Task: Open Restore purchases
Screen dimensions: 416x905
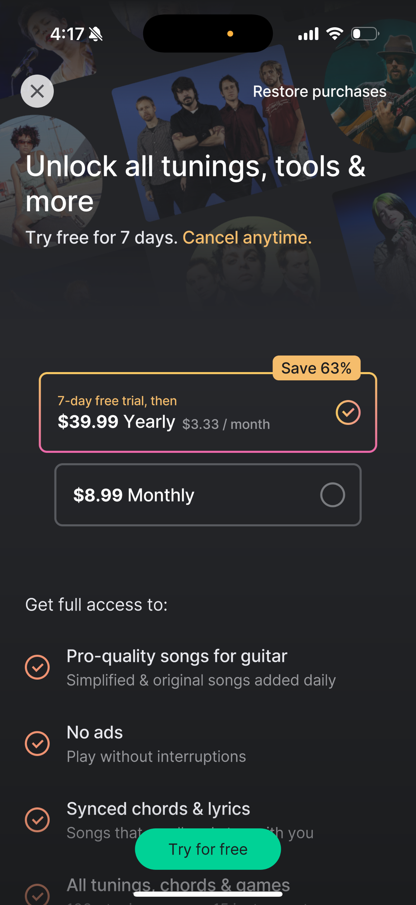Action: (x=320, y=91)
